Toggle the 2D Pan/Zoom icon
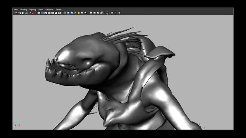246x138 pixels. tap(30, 13)
